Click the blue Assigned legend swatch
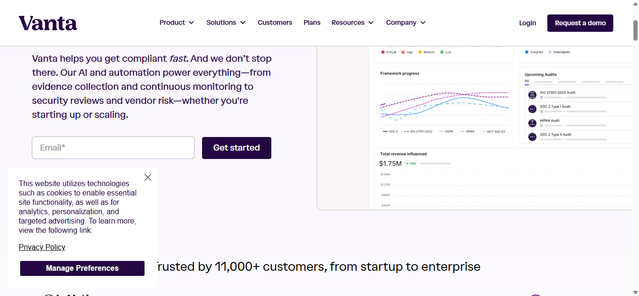Image resolution: width=639 pixels, height=296 pixels. (527, 52)
